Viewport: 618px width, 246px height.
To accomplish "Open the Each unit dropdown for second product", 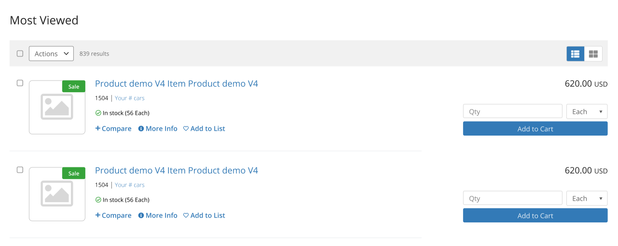I will point(587,198).
